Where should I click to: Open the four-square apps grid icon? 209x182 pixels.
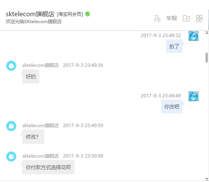199,18
